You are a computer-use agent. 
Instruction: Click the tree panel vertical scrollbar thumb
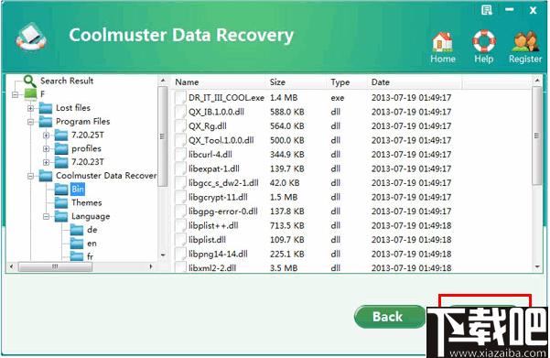click(x=162, y=136)
